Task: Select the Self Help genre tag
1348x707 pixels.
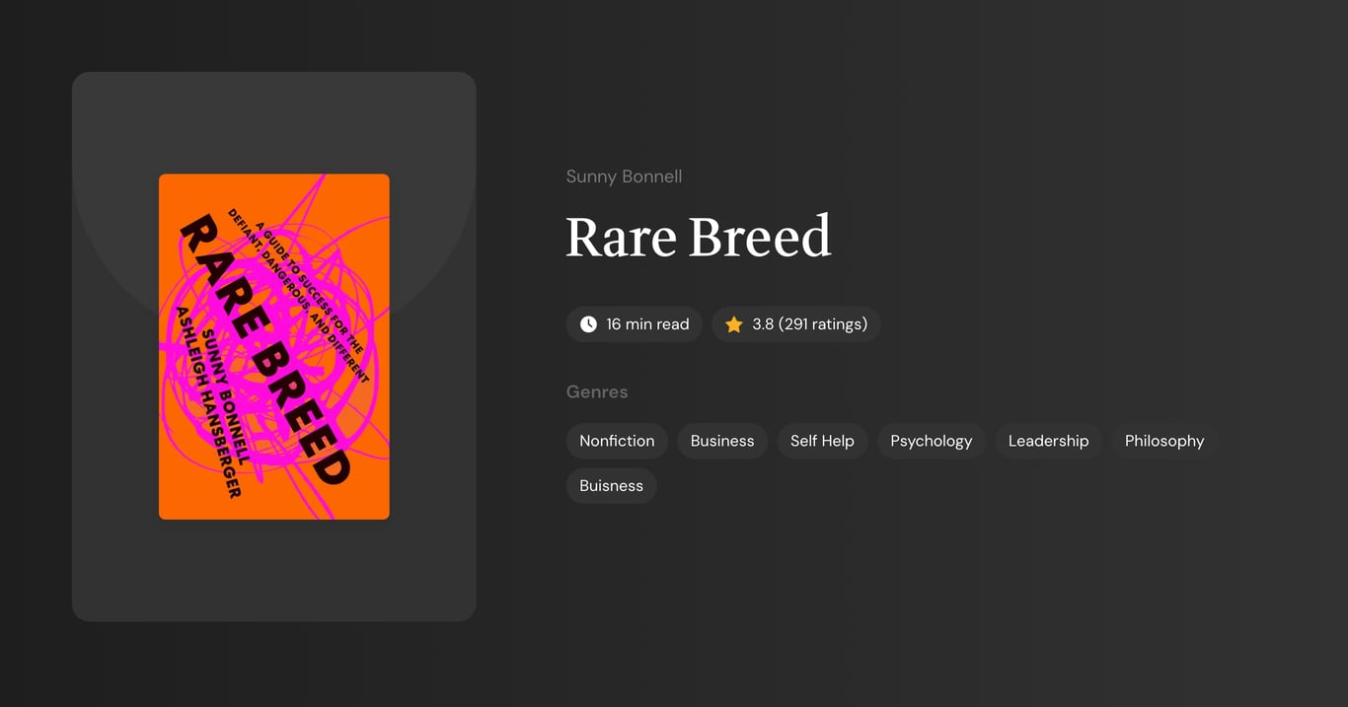Action: click(x=822, y=441)
